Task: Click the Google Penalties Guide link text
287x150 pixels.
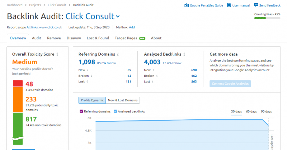Action: tap(206, 5)
